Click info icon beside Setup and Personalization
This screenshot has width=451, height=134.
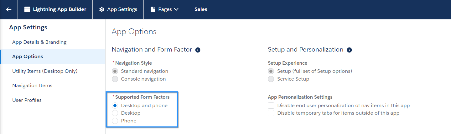pos(349,50)
